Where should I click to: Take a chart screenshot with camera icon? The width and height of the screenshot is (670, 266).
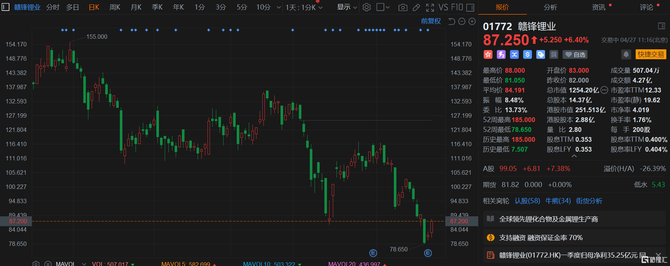403,7
